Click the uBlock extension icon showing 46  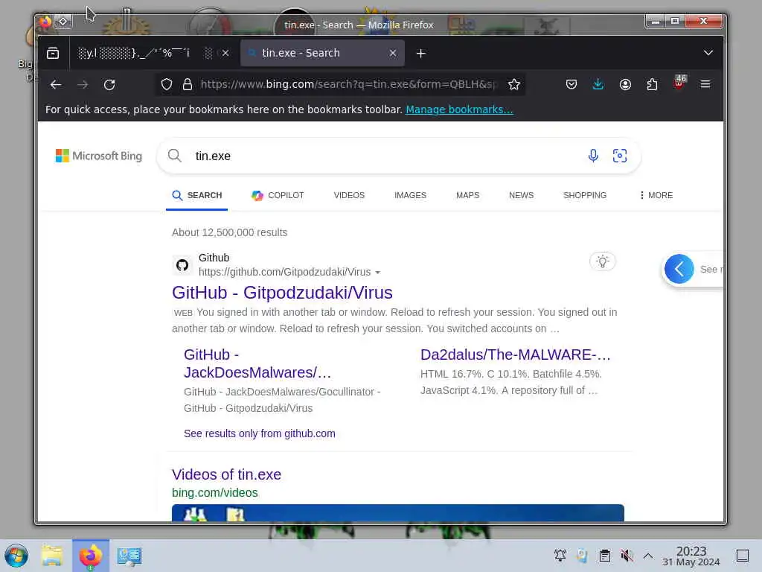[679, 83]
